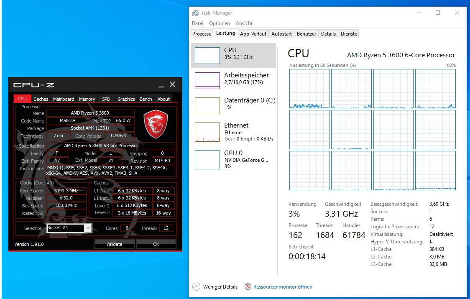The width and height of the screenshot is (470, 299).
Task: Open the Ansicht menu in Task-Manager
Action: pyautogui.click(x=244, y=23)
